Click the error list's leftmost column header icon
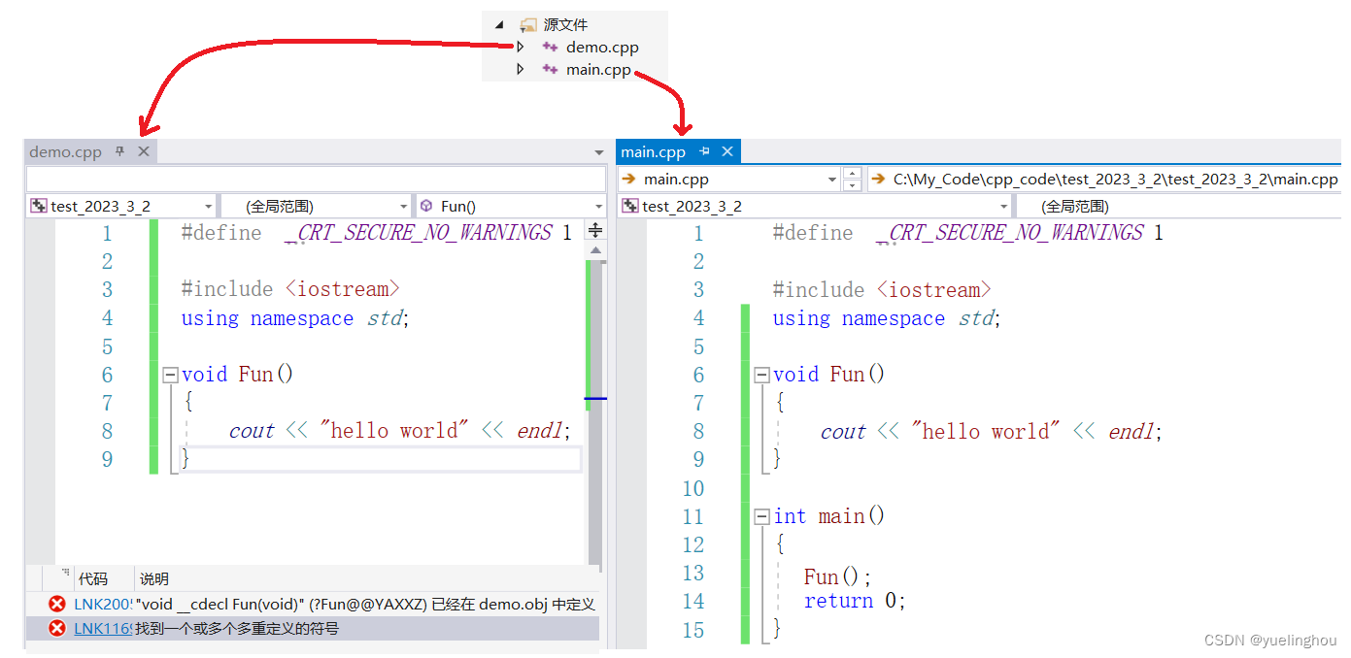1351x658 pixels. (65, 575)
